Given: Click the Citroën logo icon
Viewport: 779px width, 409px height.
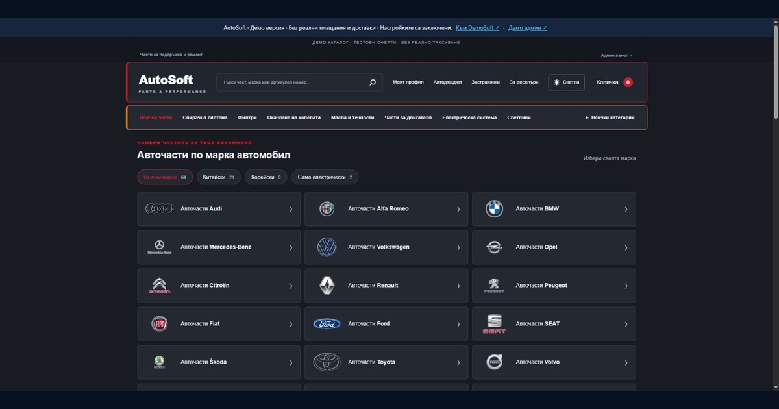Looking at the screenshot, I should [159, 286].
